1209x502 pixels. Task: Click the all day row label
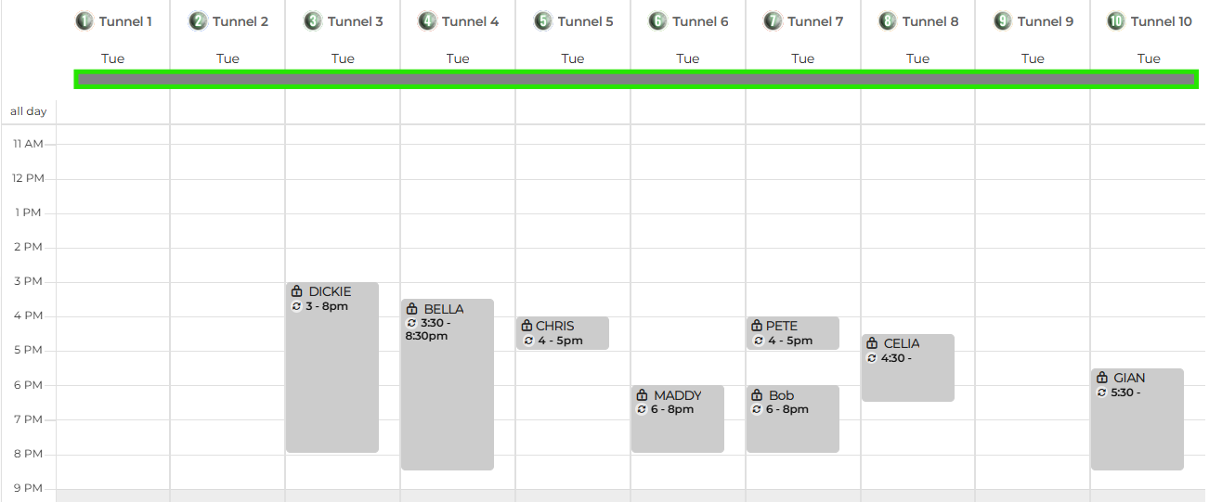tap(28, 111)
